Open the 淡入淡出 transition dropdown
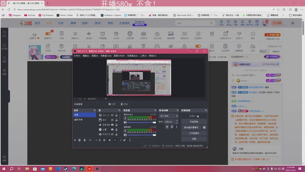This screenshot has height=172, width=305. point(169,116)
